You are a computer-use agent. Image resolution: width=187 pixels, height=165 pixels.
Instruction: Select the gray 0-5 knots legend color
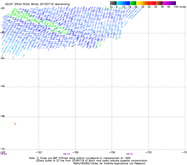[x=113, y=3]
